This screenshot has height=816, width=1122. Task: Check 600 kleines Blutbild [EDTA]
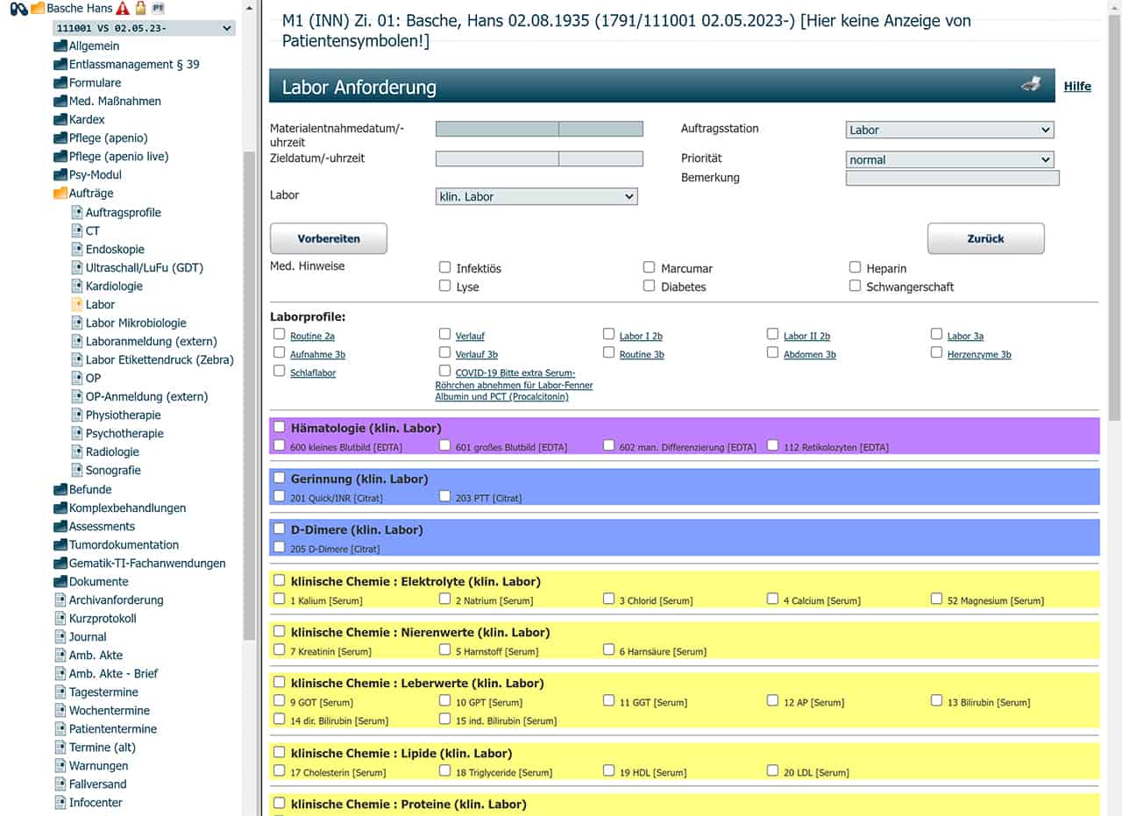280,446
